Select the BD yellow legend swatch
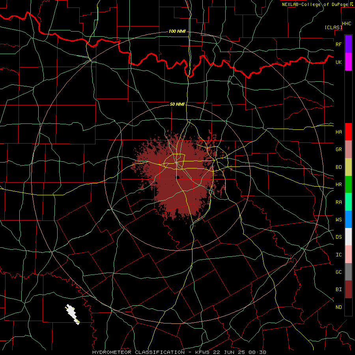Image resolution: width=355 pixels, height=355 pixels. pos(348,167)
